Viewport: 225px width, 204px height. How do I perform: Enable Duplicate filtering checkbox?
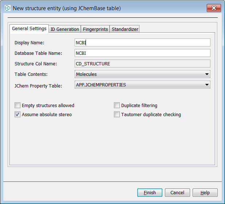[117, 106]
